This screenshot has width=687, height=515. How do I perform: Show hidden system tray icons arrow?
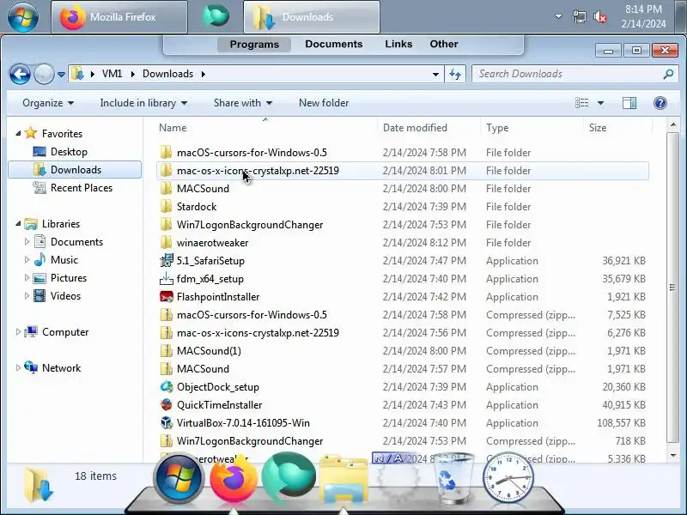(559, 16)
